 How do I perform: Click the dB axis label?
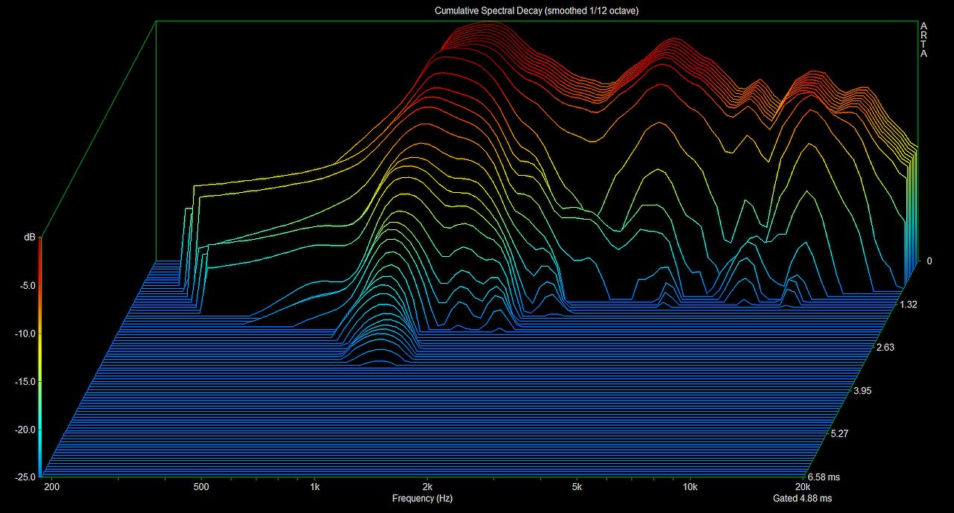pos(29,237)
